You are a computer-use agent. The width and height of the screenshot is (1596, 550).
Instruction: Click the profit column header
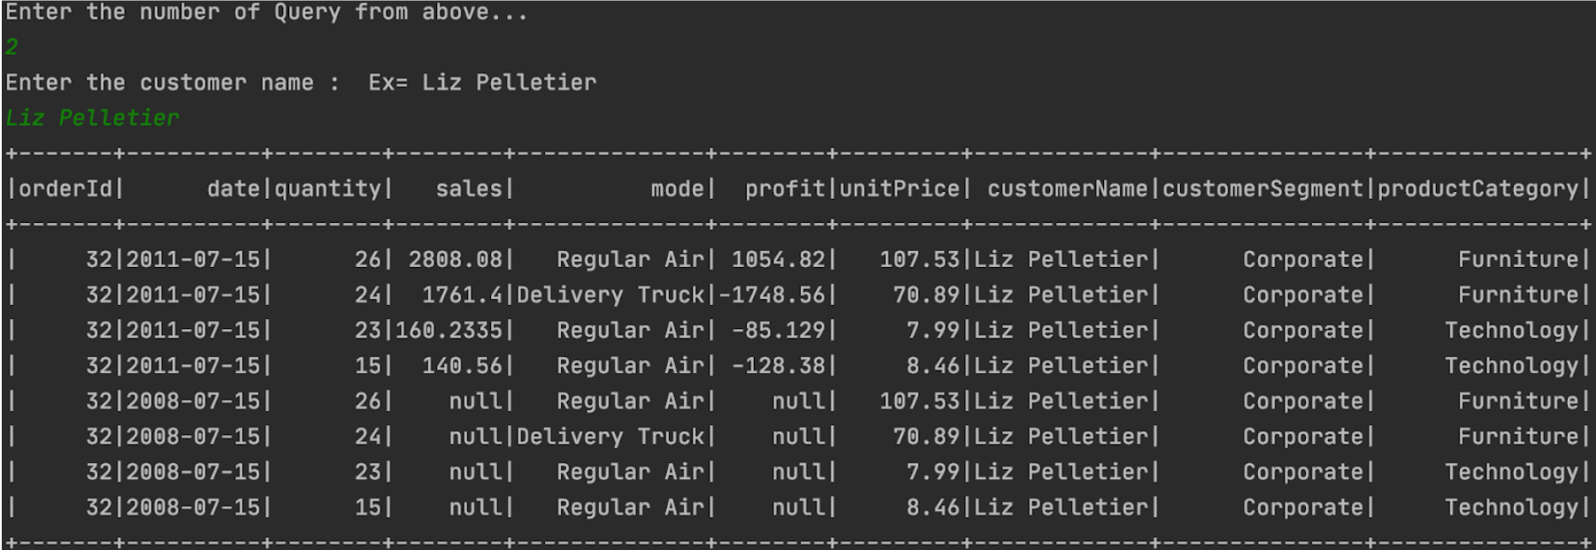[785, 189]
